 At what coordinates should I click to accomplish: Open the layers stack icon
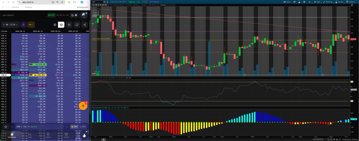tap(6, 127)
